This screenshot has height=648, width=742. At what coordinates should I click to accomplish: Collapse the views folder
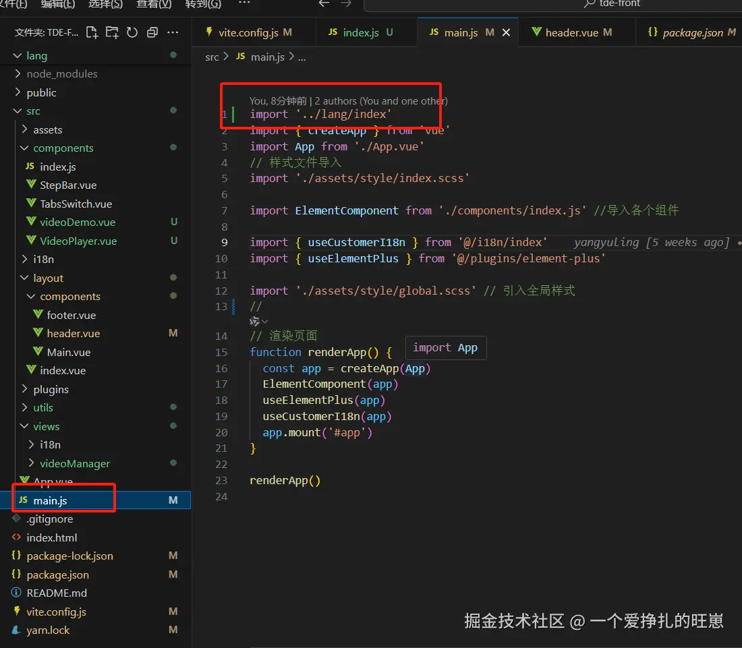click(96, 426)
